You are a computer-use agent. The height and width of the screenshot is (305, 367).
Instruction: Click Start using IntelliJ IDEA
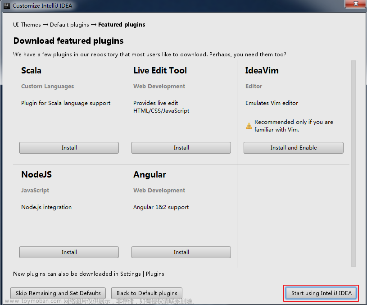(x=321, y=293)
